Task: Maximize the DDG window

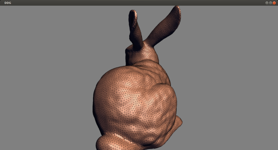Action: (x=270, y=3)
